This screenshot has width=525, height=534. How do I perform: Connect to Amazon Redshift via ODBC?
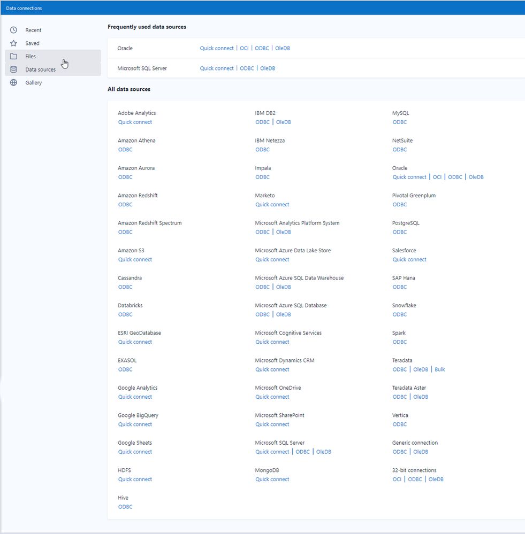pos(125,205)
